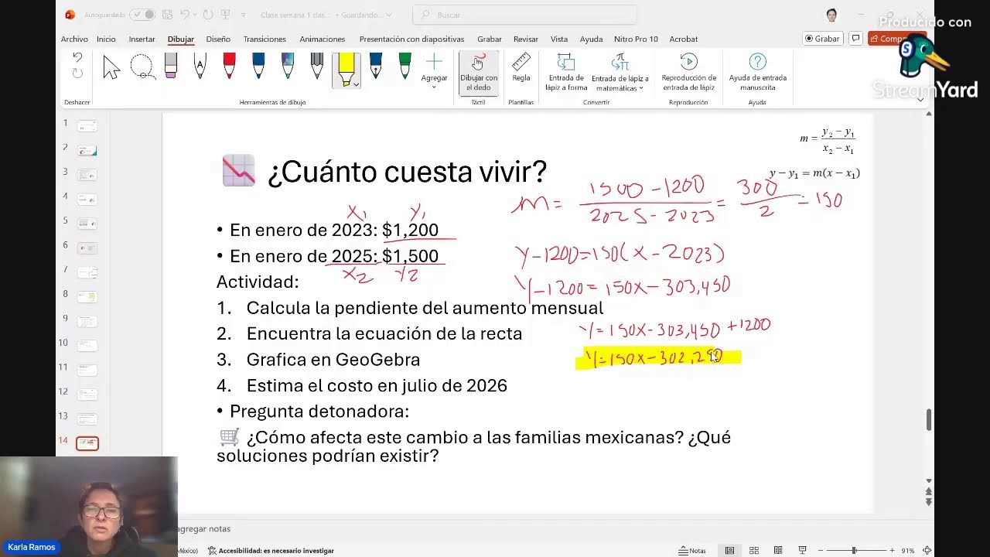990x557 pixels.
Task: Choose the Lasso selection tool
Action: point(142,68)
